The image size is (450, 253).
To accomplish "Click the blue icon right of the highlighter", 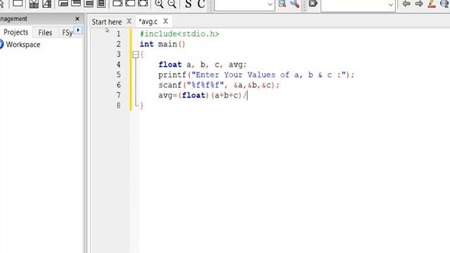I will [x=444, y=4].
